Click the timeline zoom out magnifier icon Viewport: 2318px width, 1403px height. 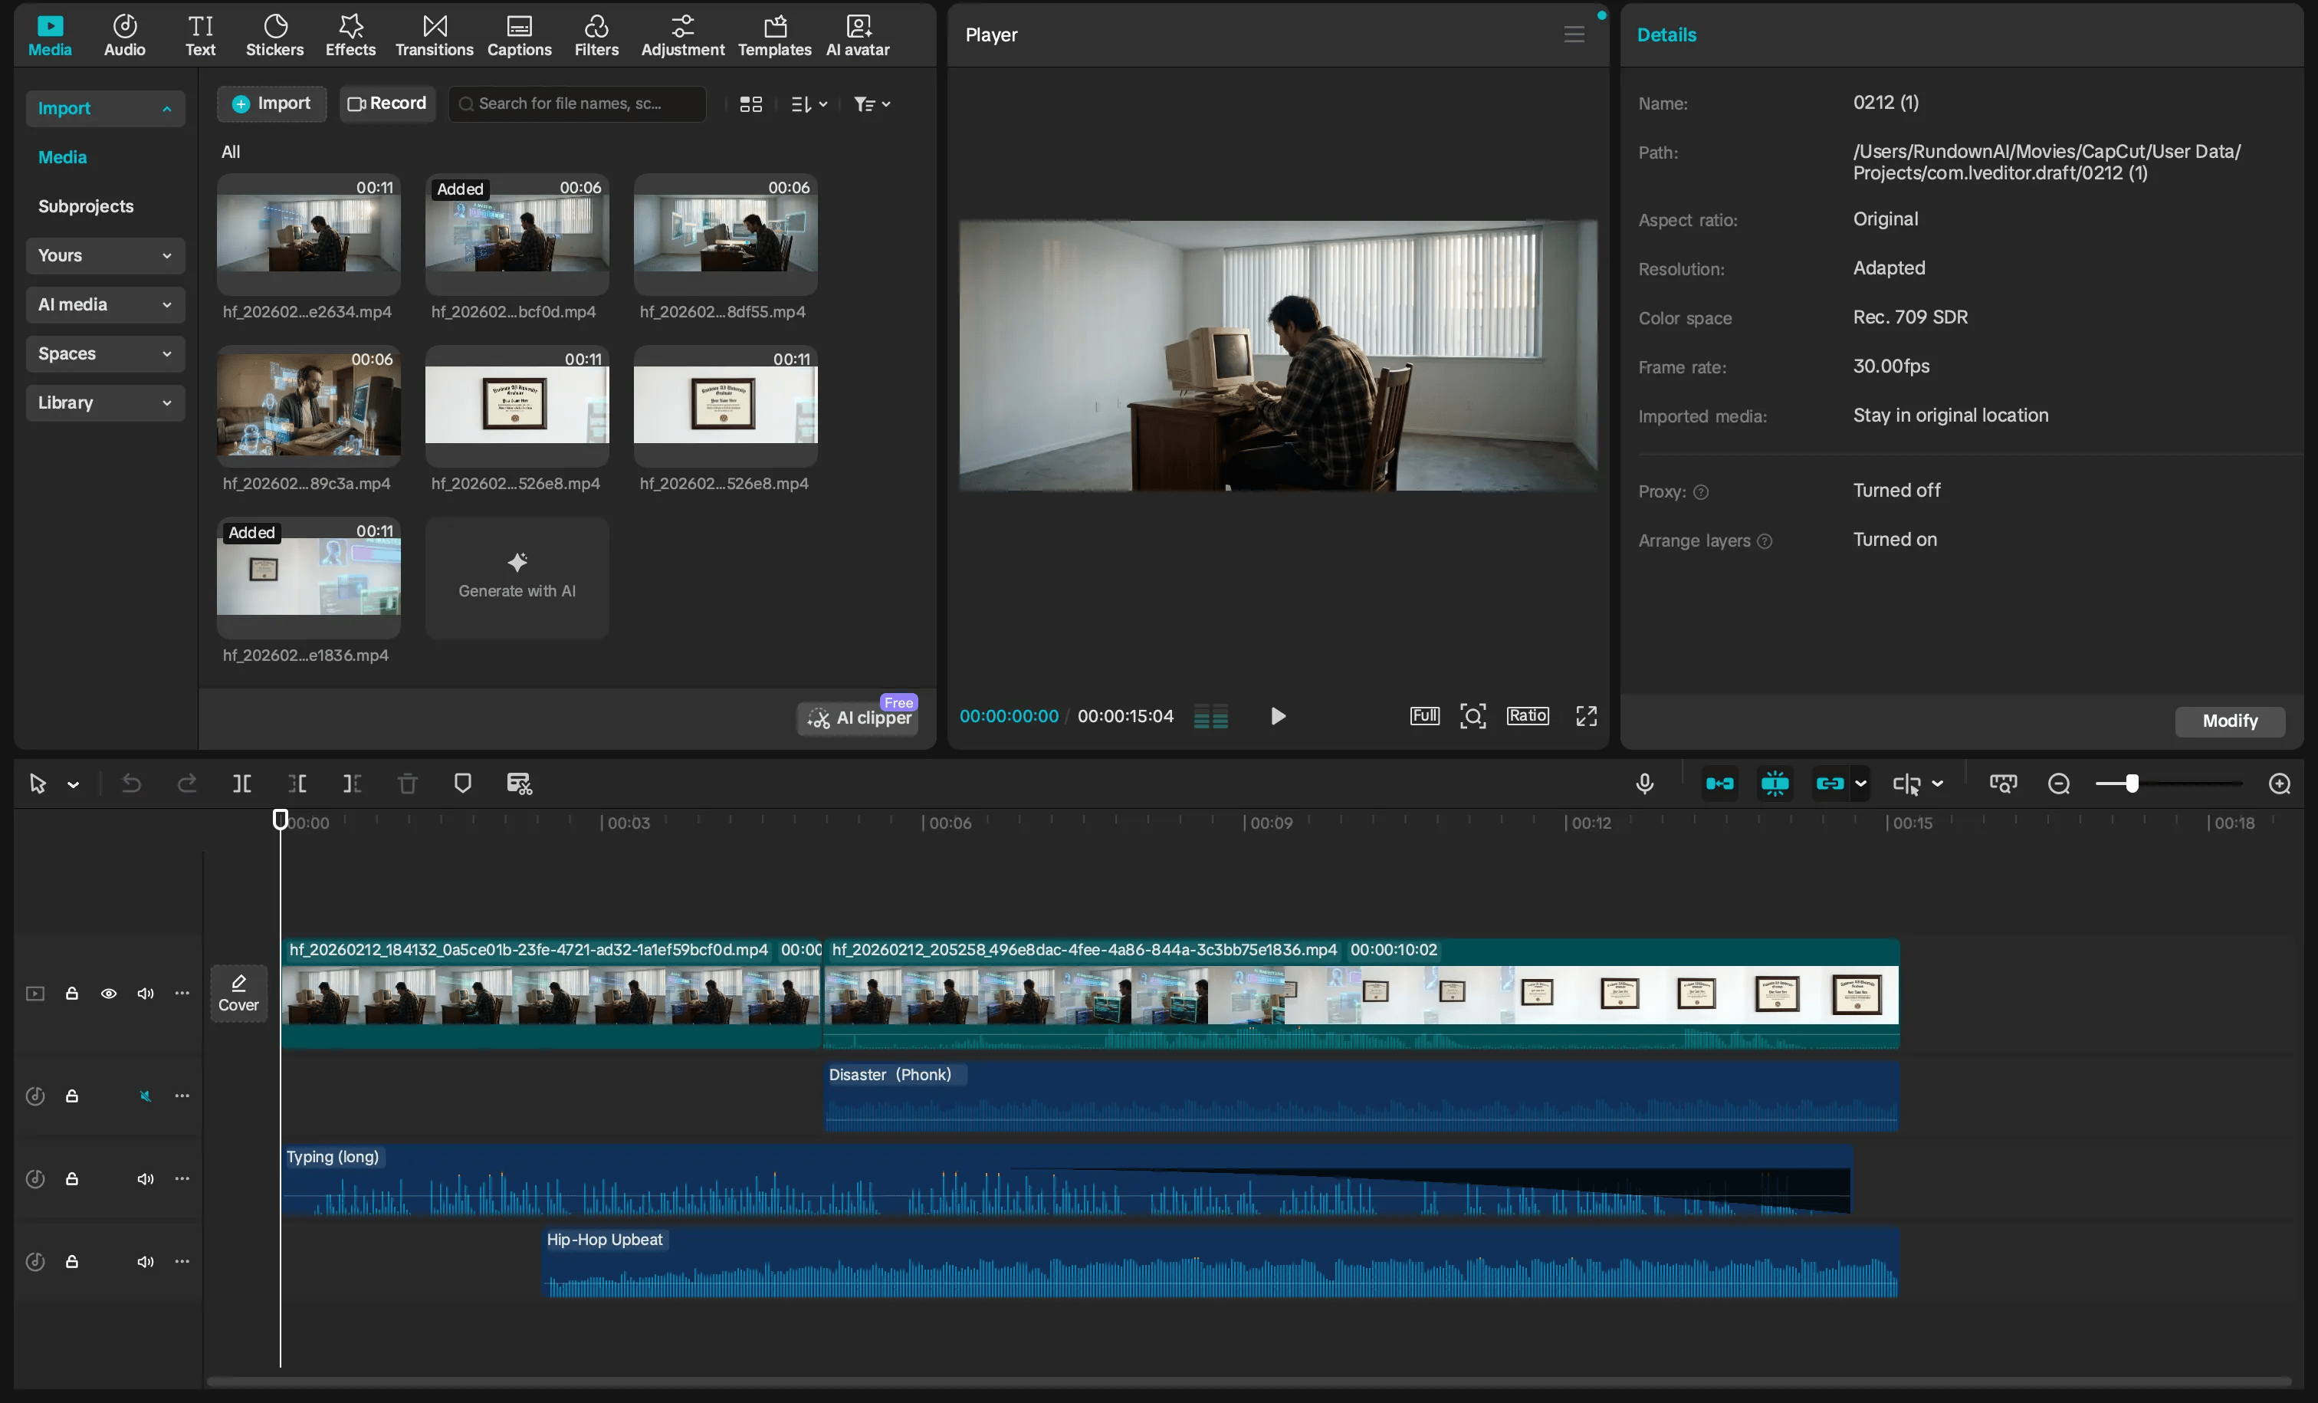pyautogui.click(x=2058, y=783)
